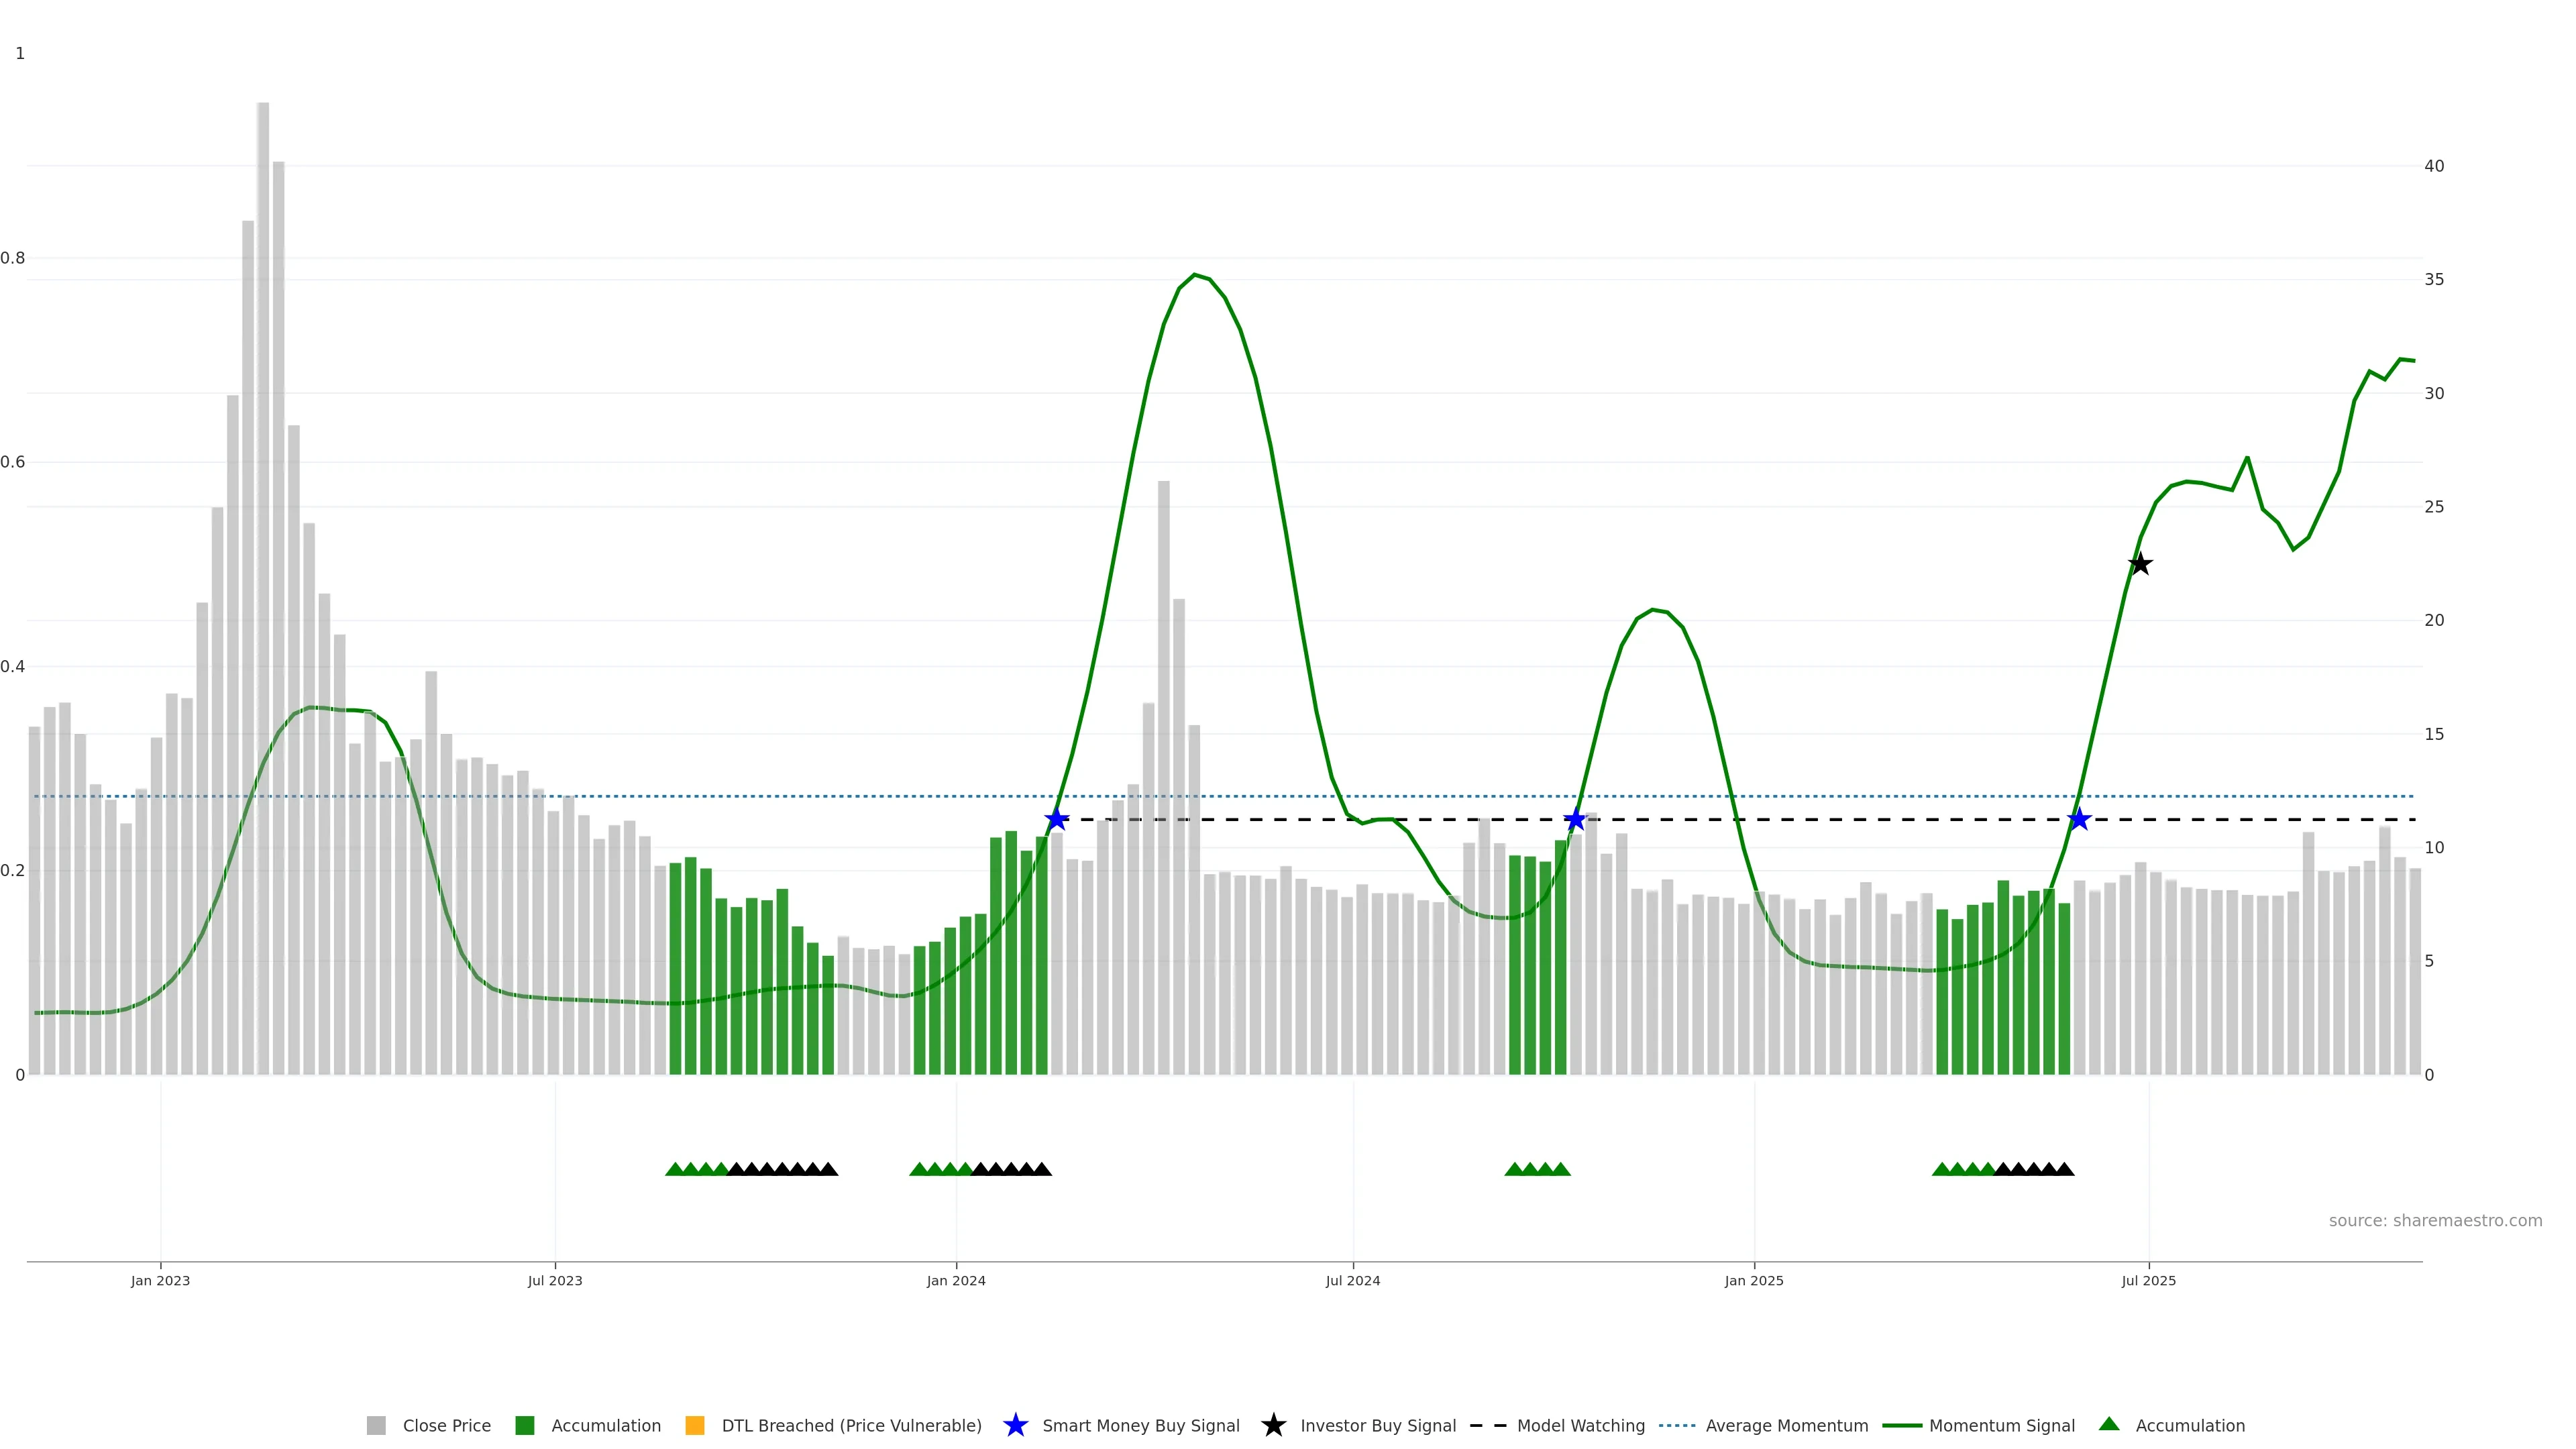This screenshot has width=2576, height=1449.
Task: Click the blue star before Jan 2025
Action: point(1575,819)
